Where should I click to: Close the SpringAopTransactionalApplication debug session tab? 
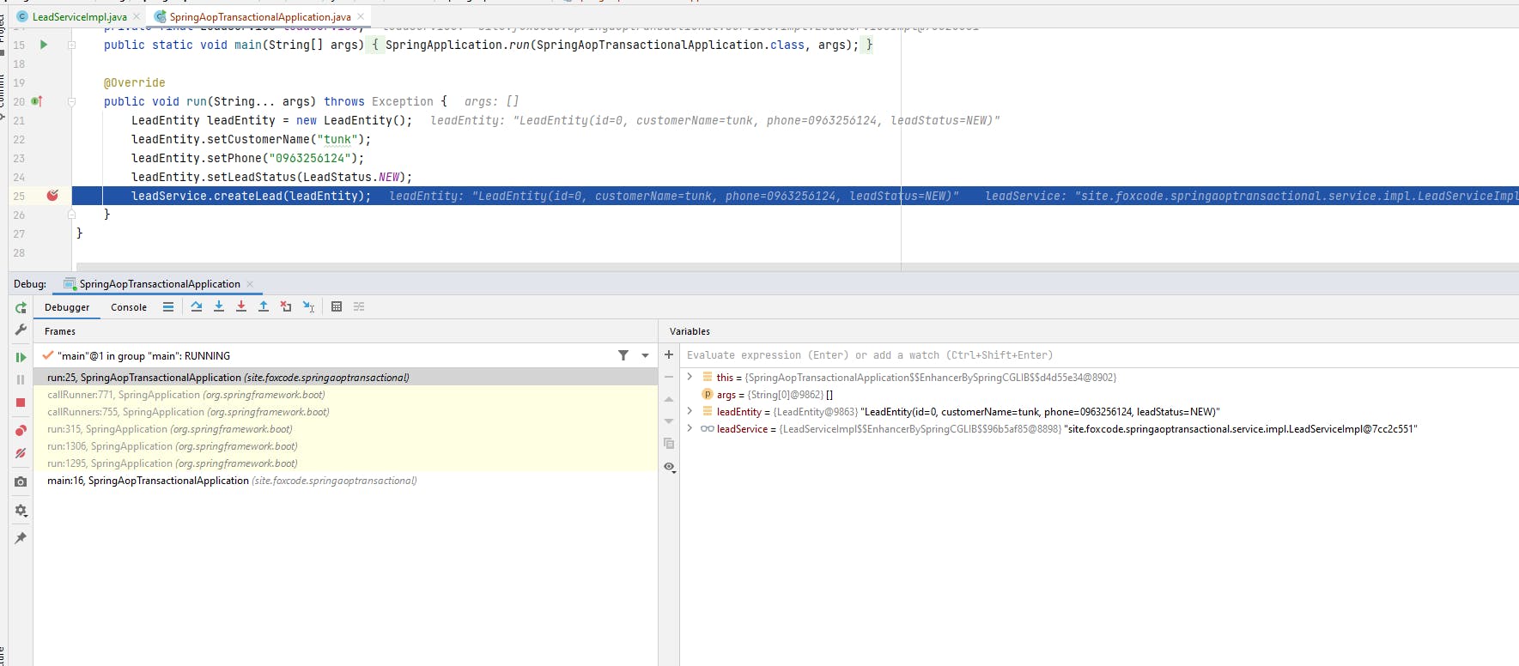[250, 284]
